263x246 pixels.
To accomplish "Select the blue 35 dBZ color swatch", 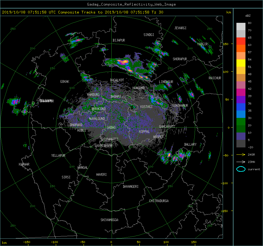I will point(241,107).
